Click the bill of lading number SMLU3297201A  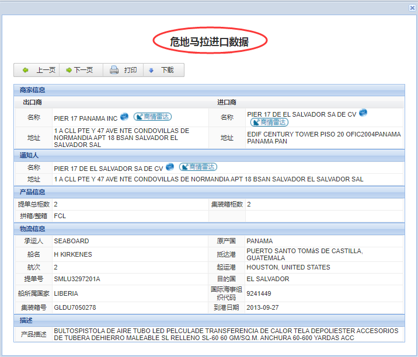[77, 279]
